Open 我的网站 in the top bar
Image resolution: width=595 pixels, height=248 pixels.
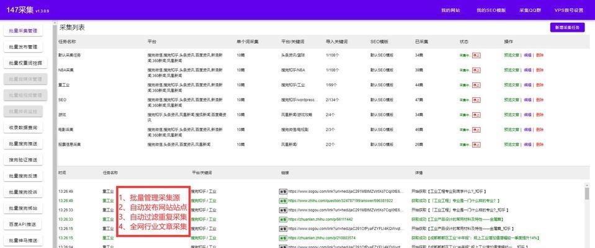[450, 11]
